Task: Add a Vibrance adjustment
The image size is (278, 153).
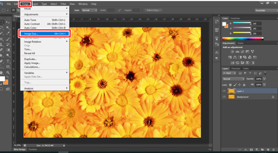Action: point(252,52)
